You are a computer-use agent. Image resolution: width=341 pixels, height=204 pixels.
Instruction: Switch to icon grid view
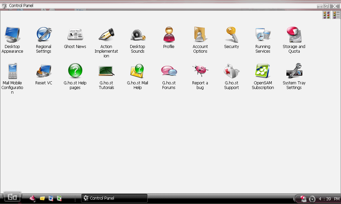coord(326,15)
